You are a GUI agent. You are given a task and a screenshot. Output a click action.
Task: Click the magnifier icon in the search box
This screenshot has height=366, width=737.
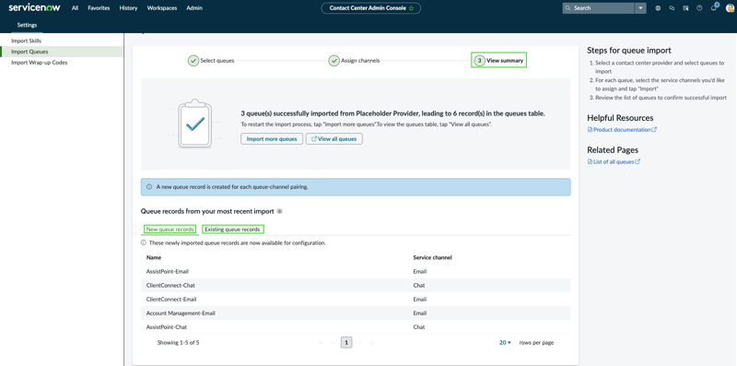coord(568,8)
